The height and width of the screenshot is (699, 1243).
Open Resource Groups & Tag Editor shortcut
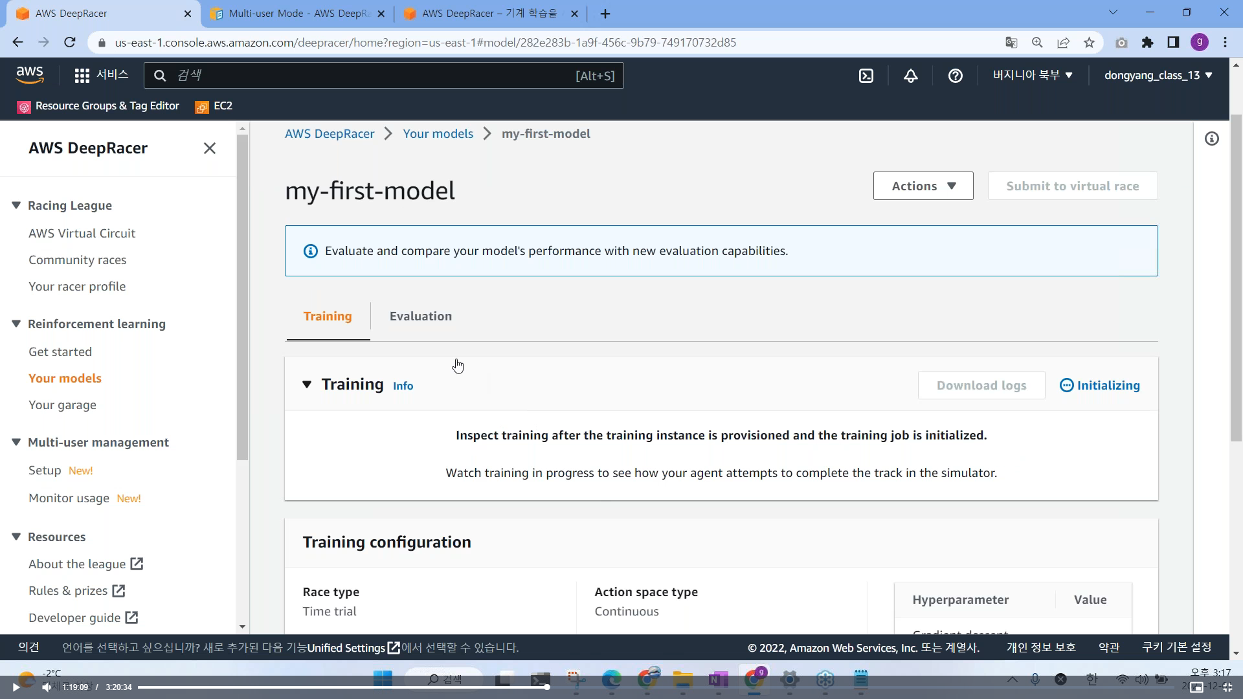click(98, 106)
